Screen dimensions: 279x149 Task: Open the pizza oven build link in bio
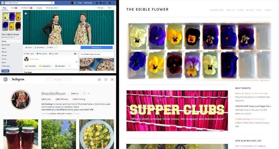click(x=67, y=109)
